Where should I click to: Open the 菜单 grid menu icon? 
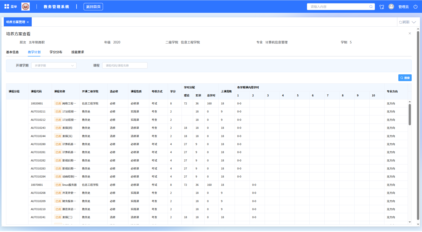[7, 7]
